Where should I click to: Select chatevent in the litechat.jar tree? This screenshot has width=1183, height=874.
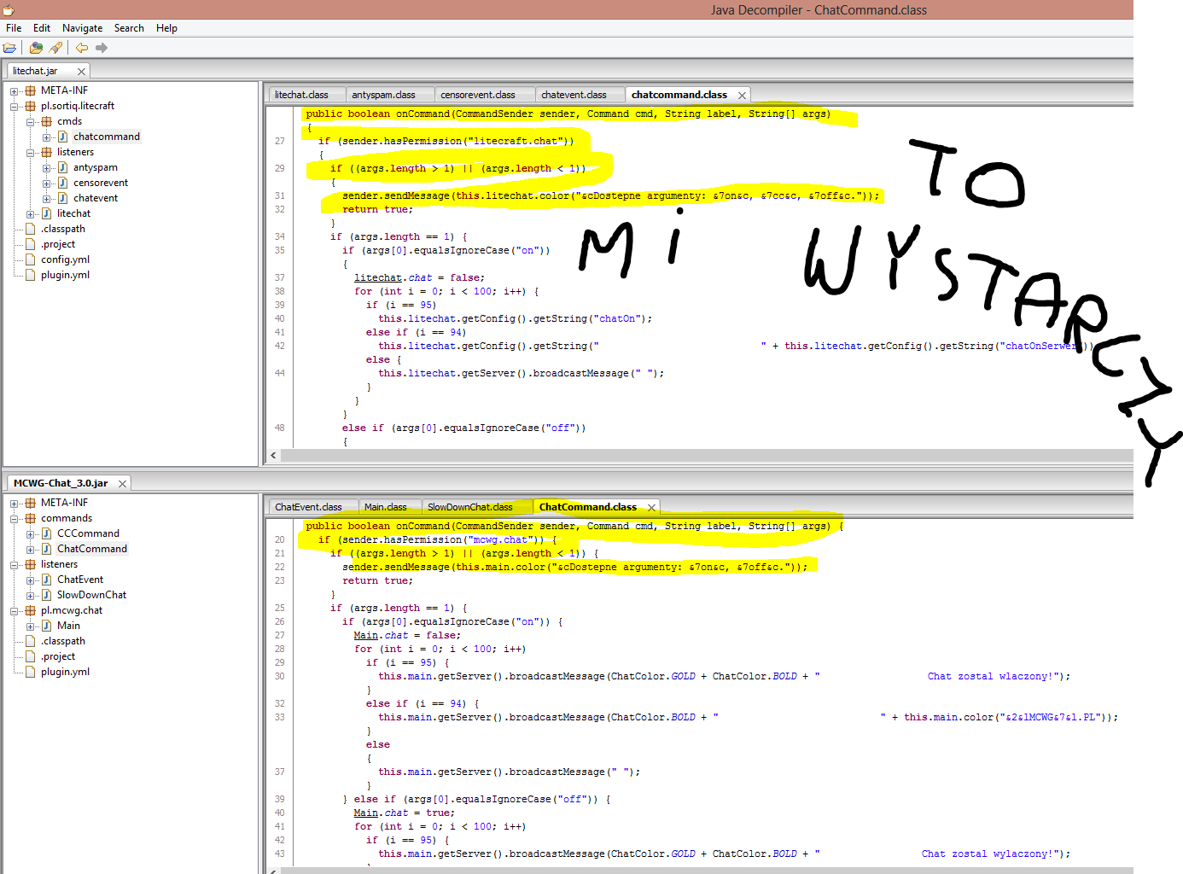(96, 198)
